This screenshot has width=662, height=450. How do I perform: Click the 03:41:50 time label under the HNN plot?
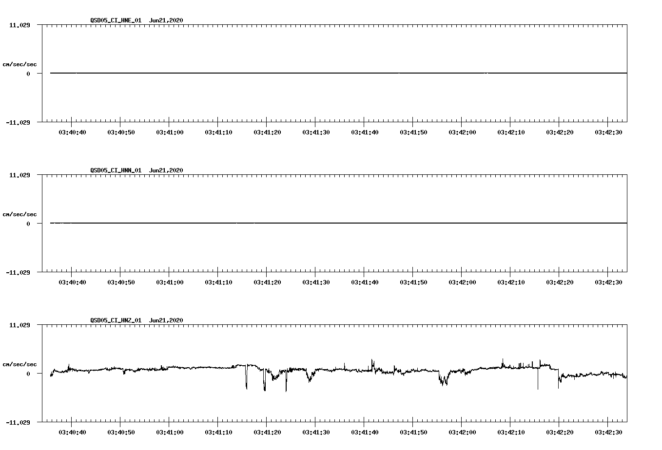click(x=413, y=282)
